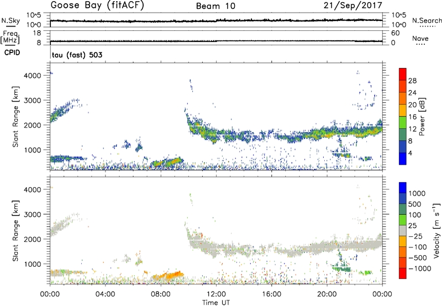
Task: Click the "08:00" time axis label
Action: tap(161, 294)
